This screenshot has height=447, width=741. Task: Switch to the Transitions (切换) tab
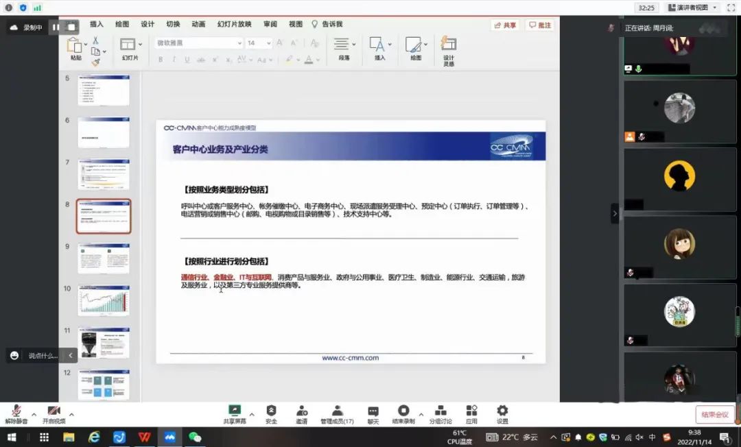[x=173, y=24]
